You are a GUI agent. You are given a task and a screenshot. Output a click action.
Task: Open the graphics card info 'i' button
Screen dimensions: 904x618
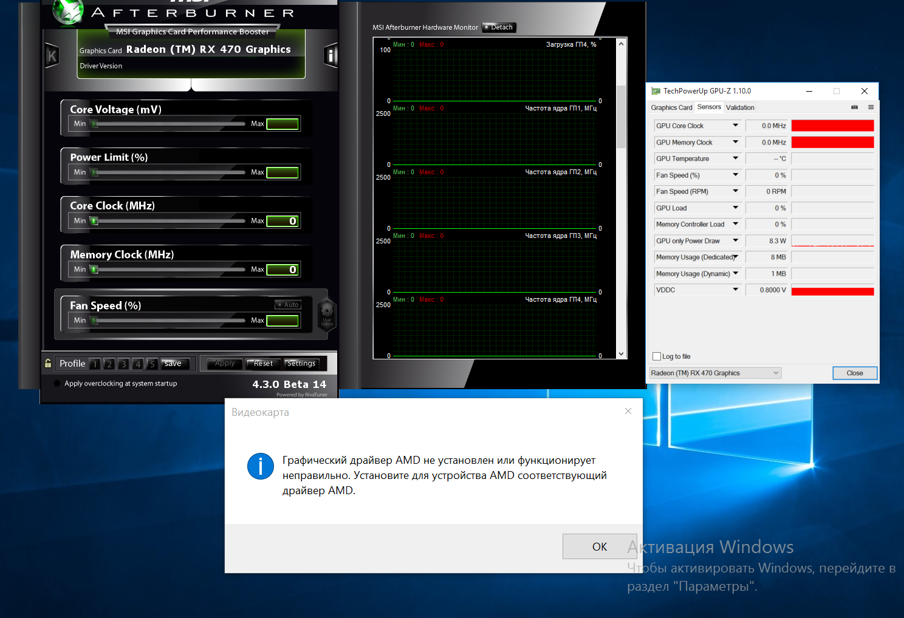330,56
